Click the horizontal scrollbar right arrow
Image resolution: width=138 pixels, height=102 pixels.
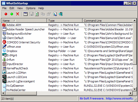[131, 93]
